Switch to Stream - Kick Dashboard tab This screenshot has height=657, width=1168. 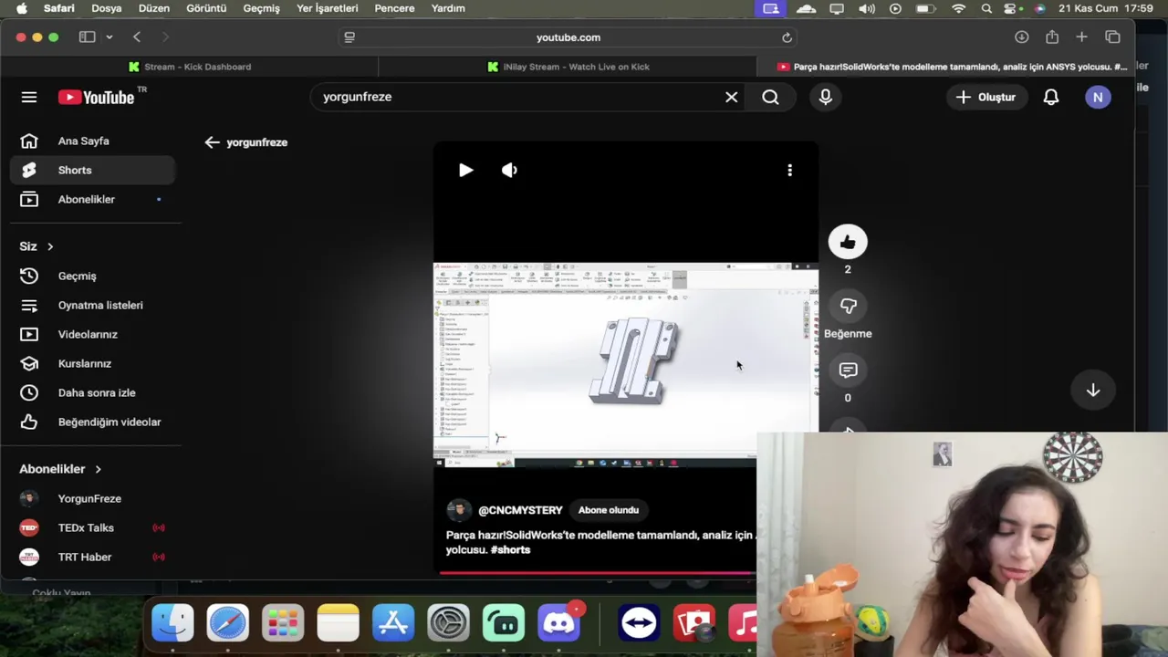tap(189, 67)
